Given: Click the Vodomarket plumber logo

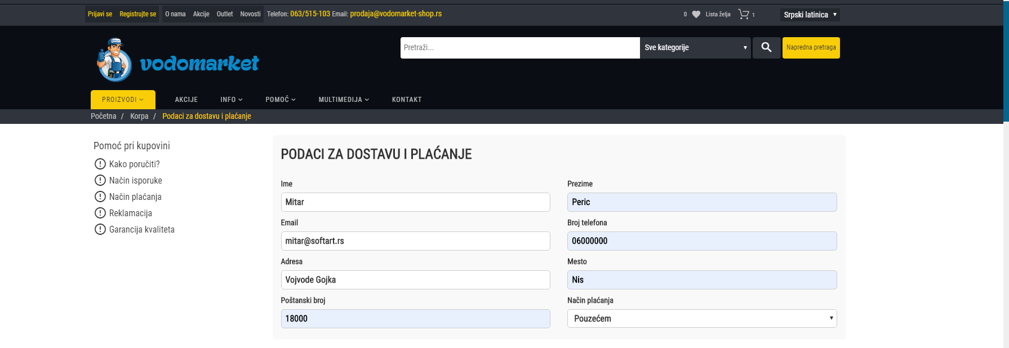Looking at the screenshot, I should click(x=177, y=60).
